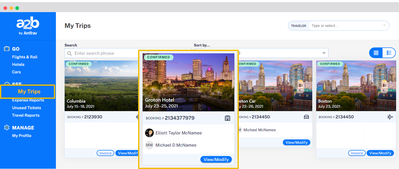
Task: Open Unused Tickets page
Action: tap(26, 108)
